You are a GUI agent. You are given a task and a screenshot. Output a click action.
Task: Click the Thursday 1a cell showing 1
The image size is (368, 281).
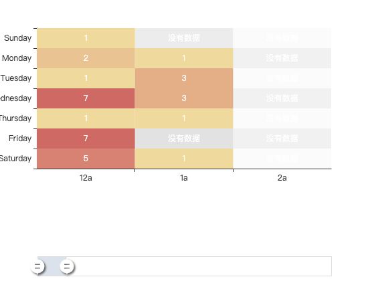pyautogui.click(x=184, y=118)
